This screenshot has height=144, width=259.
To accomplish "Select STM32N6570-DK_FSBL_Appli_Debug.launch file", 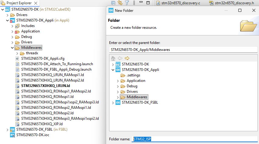I will pyautogui.click(x=56, y=69).
